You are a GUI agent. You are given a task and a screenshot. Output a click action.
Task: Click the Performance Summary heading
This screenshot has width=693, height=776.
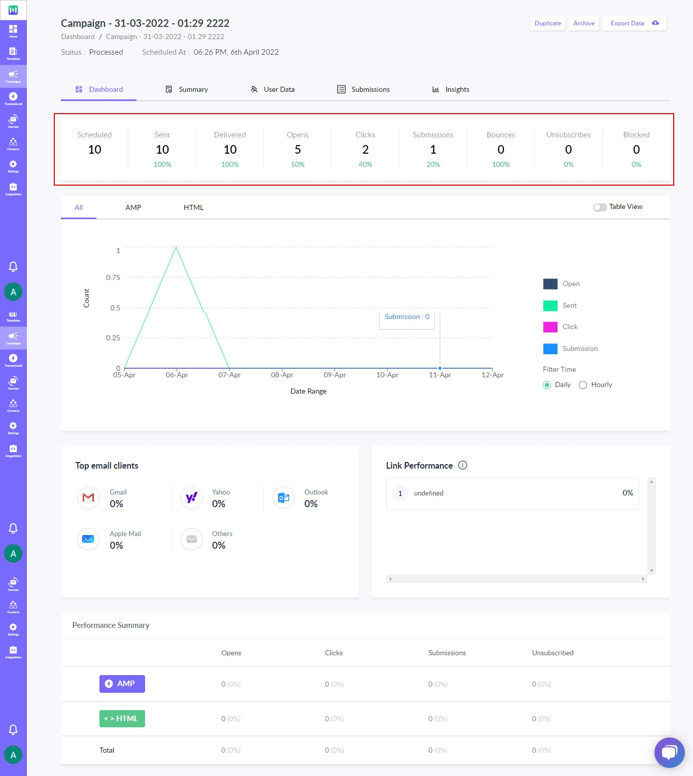click(111, 625)
